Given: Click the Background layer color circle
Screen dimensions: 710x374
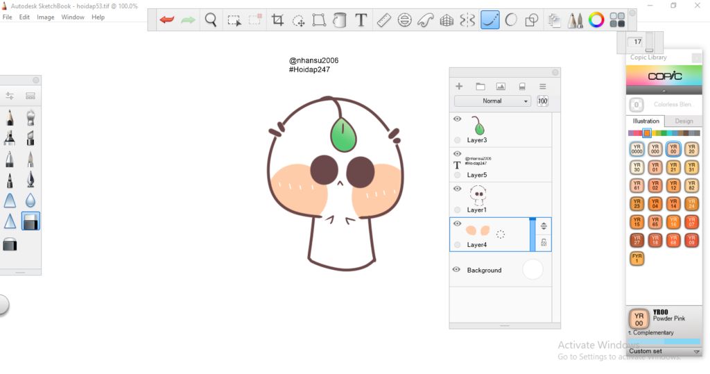Looking at the screenshot, I should 532,270.
